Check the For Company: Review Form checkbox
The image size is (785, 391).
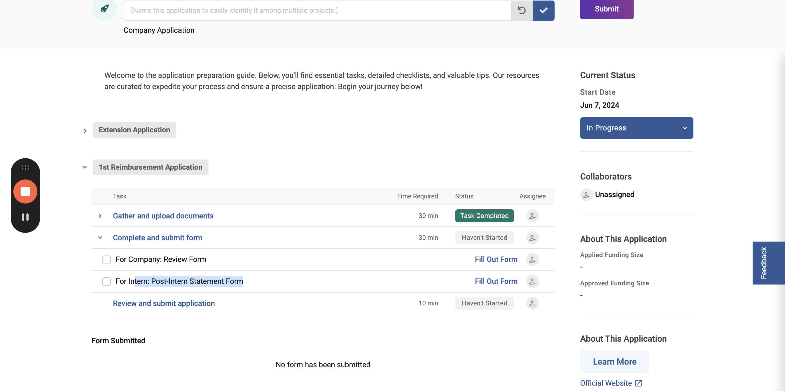pyautogui.click(x=106, y=260)
